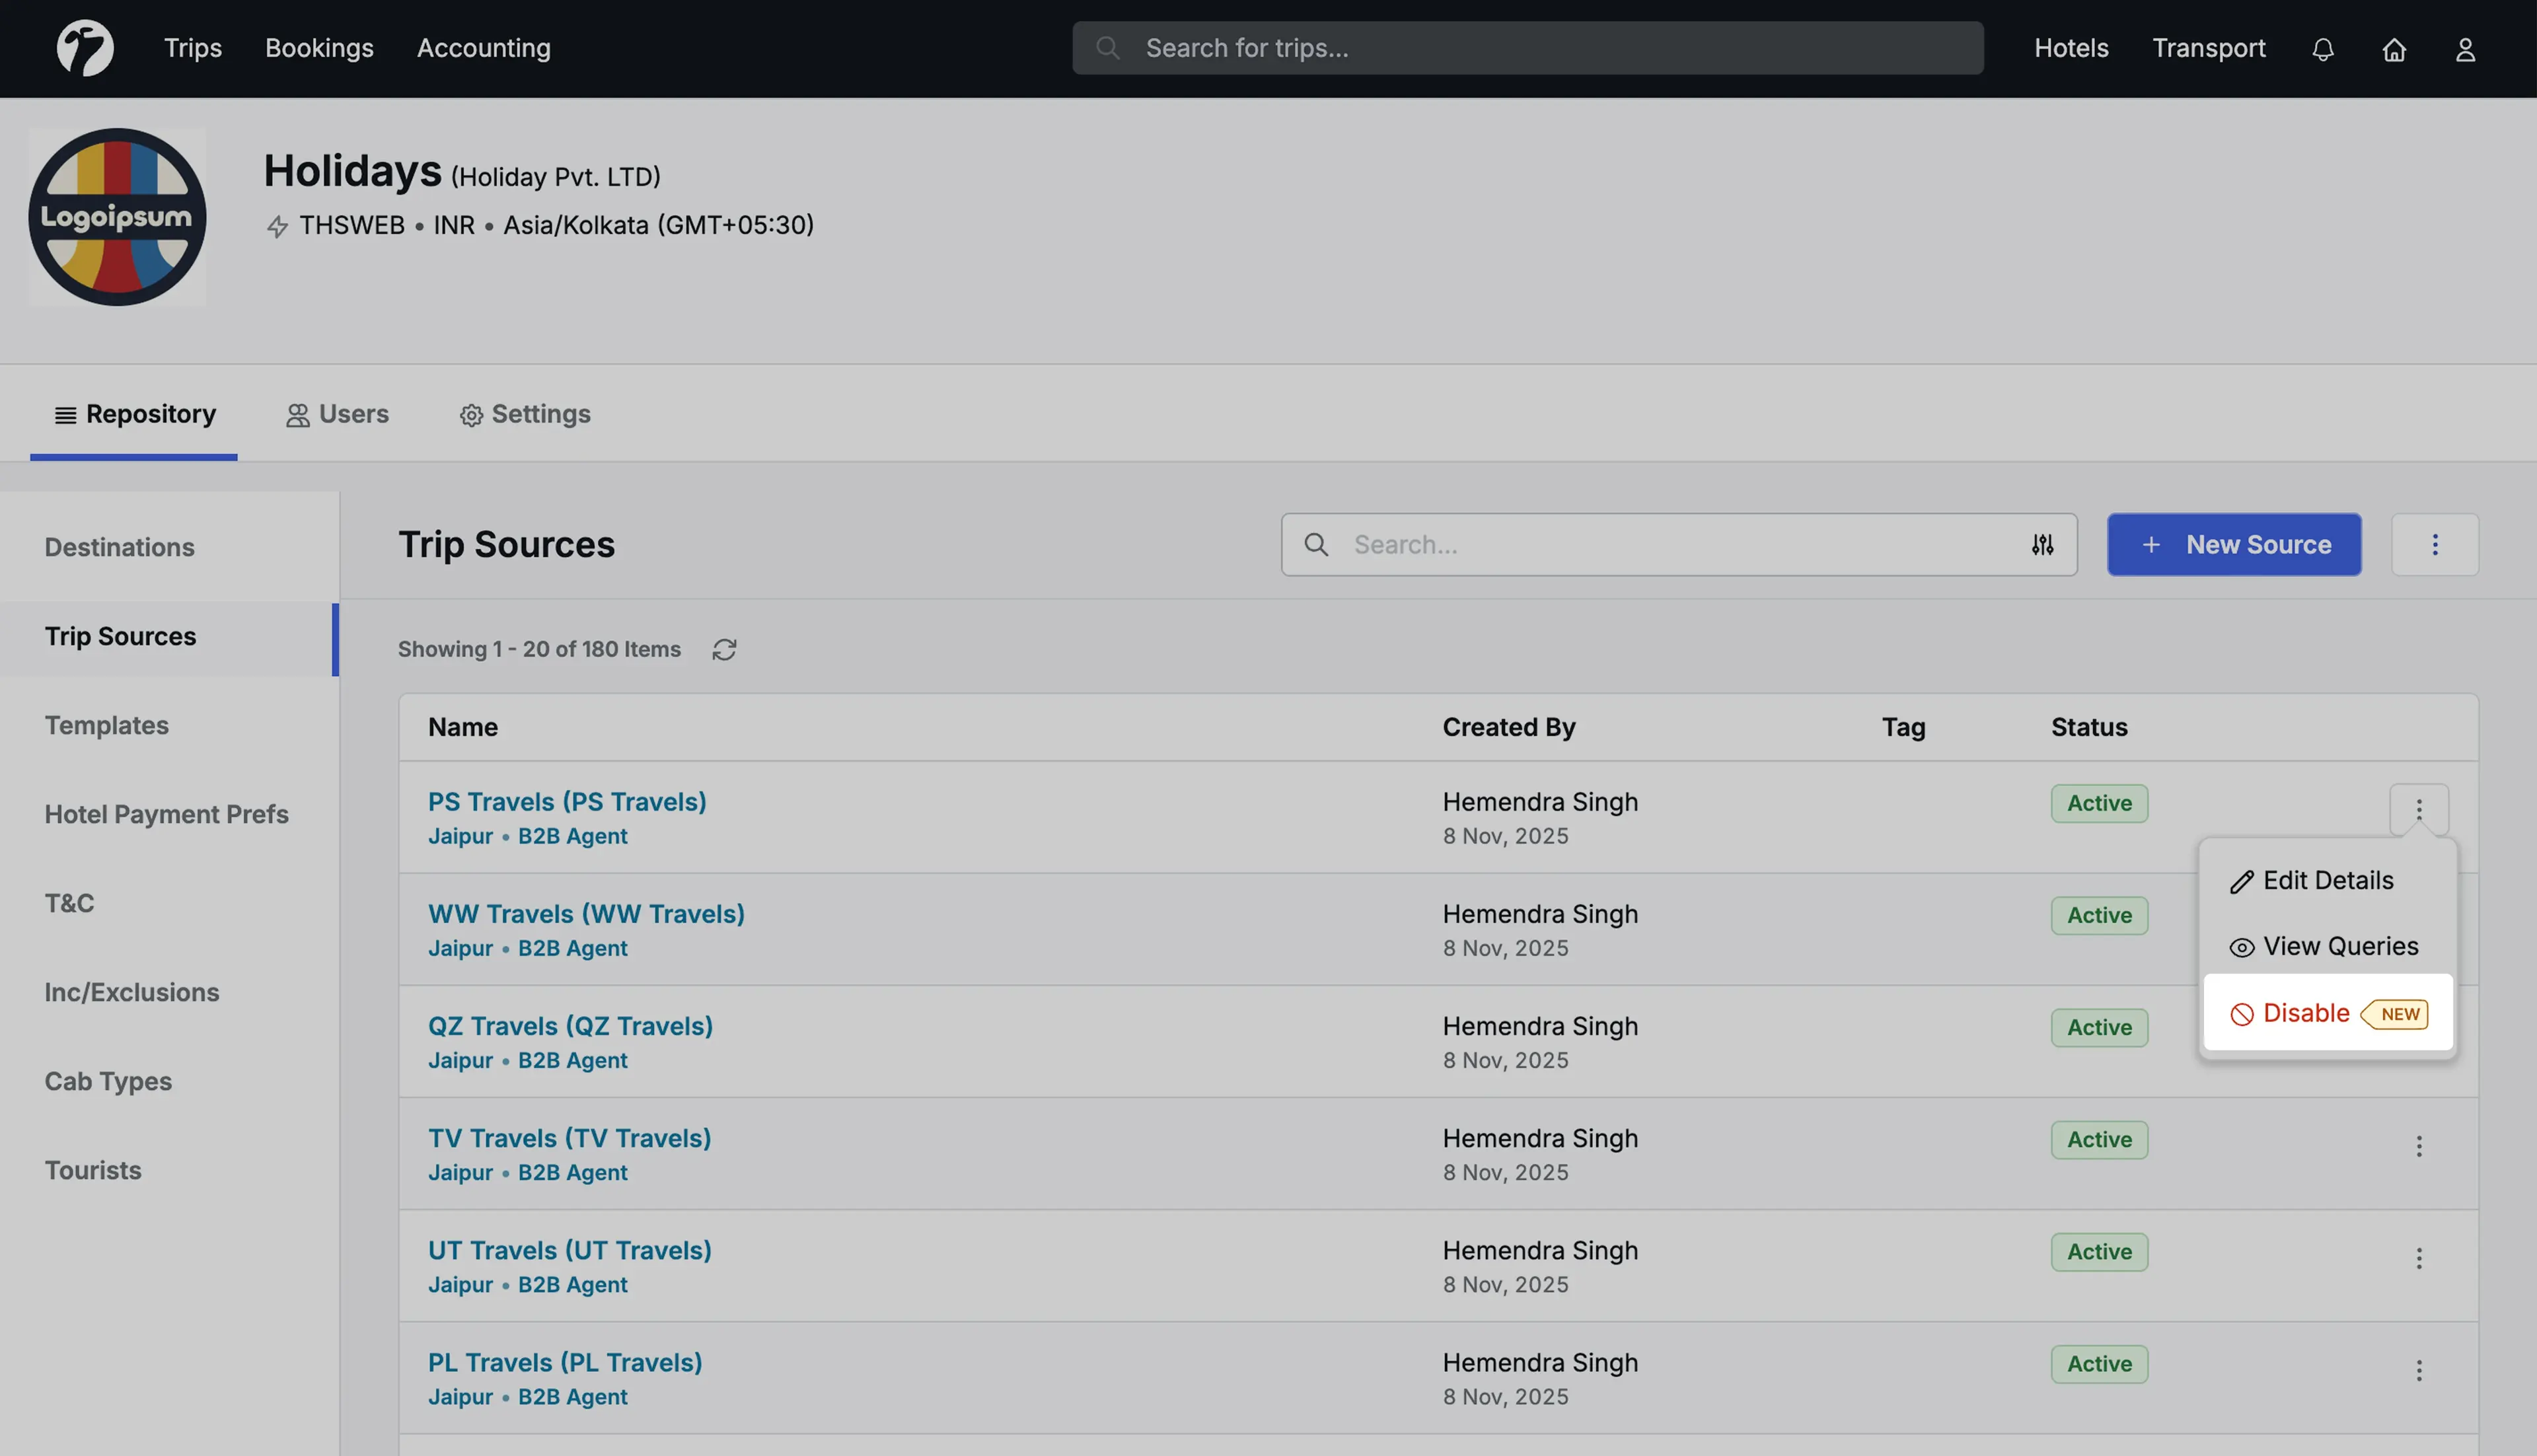The width and height of the screenshot is (2537, 1456).
Task: Click the magnifier icon in Trip Sources search
Action: 1316,544
